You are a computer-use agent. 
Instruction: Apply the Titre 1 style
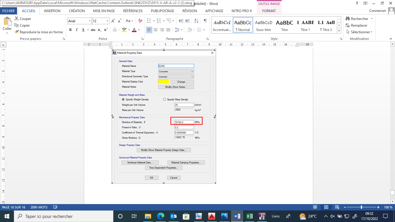point(305,25)
